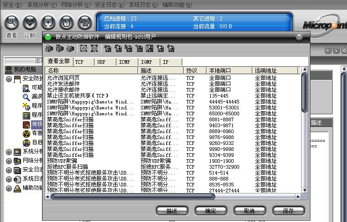Switch to the IP tab
This screenshot has width=347, height=222.
(x=171, y=62)
